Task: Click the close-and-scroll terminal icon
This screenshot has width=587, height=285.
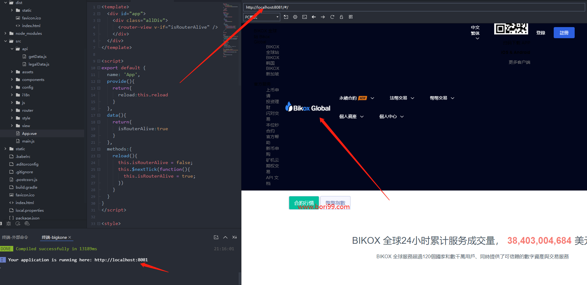Action: tap(235, 237)
